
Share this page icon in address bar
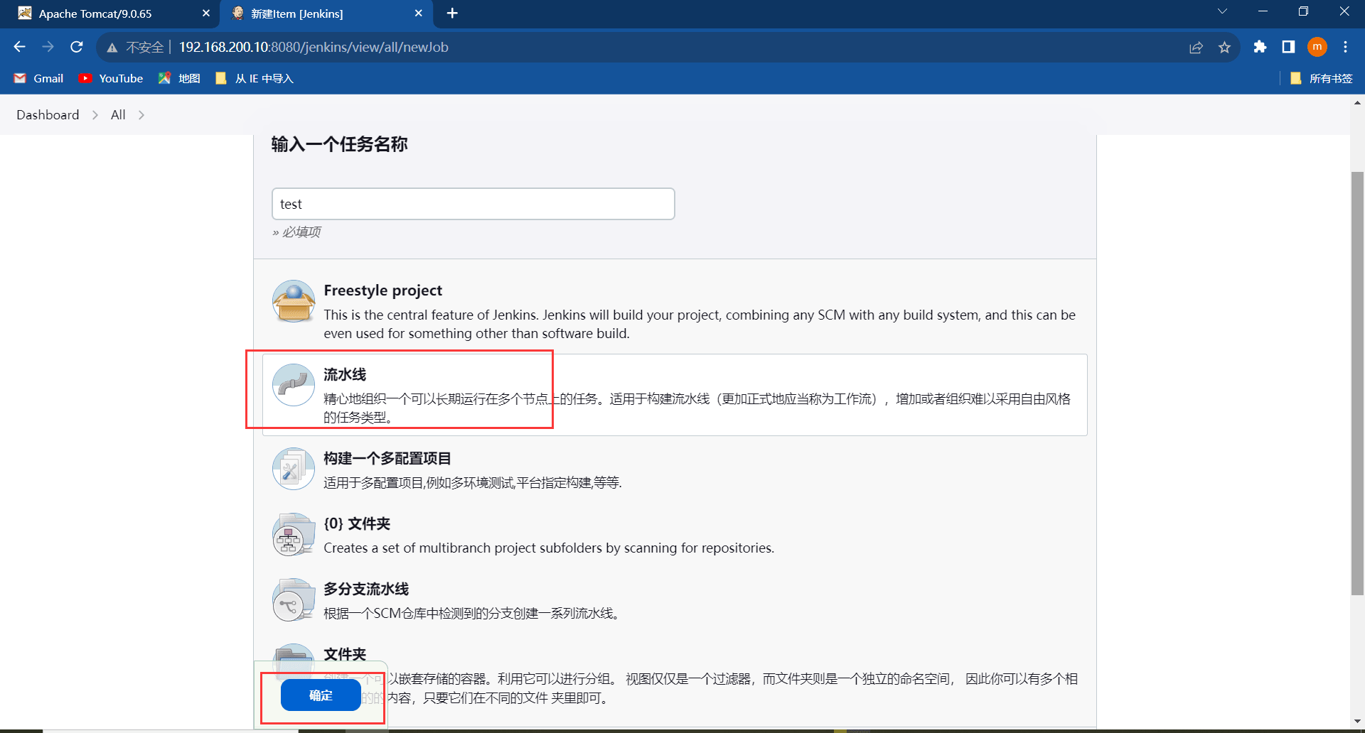pos(1196,47)
